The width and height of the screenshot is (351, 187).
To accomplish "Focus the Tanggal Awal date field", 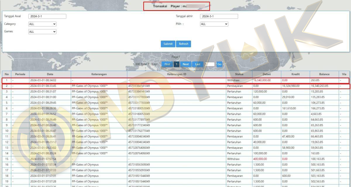I will pyautogui.click(x=47, y=16).
